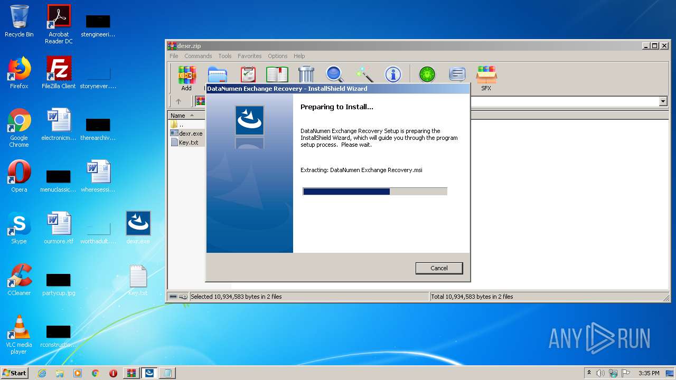This screenshot has width=676, height=380.
Task: Show hidden system tray icons
Action: 589,373
